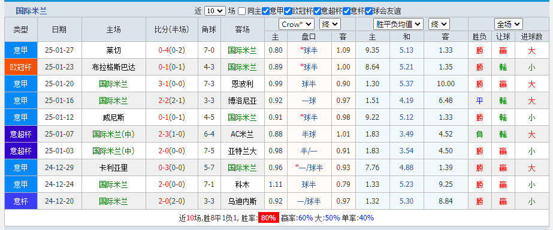The width and height of the screenshot is (553, 230).
Task: Click the 角球 column header
Action: point(209,29)
